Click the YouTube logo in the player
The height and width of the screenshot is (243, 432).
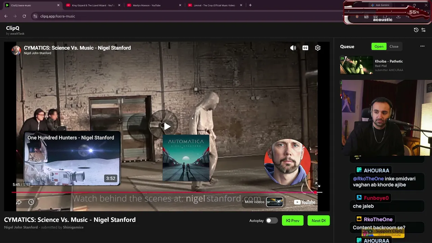tap(304, 202)
